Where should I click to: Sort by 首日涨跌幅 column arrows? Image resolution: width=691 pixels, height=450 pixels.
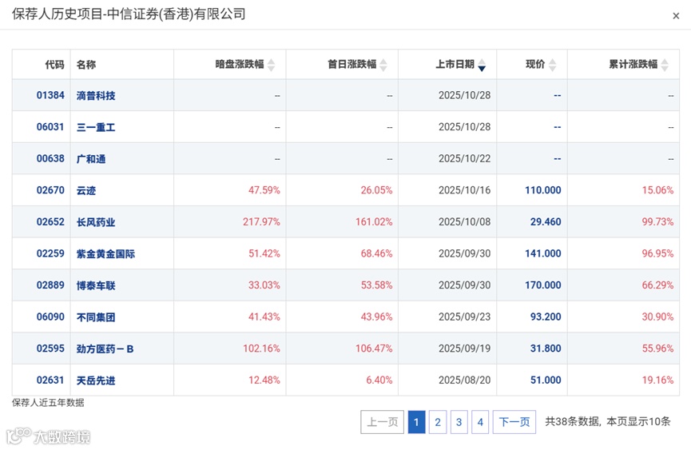coord(383,65)
